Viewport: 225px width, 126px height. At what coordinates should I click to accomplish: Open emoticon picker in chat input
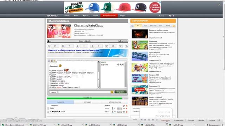(x=112, y=92)
